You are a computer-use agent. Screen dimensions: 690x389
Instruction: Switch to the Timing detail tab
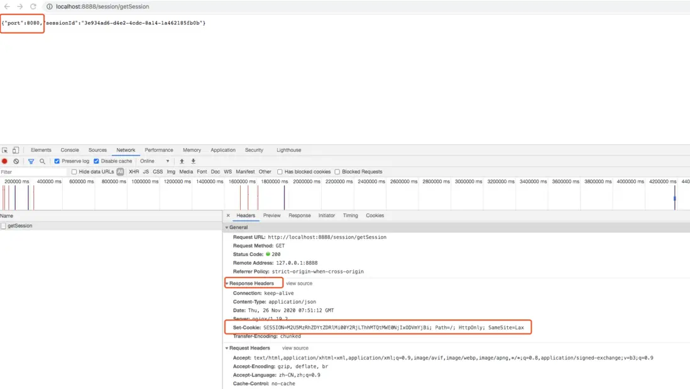350,215
